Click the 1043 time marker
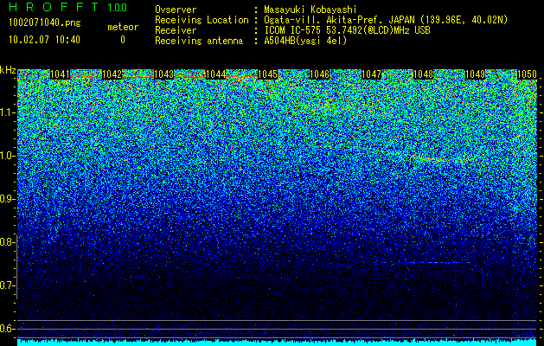The width and height of the screenshot is (544, 346). pyautogui.click(x=163, y=74)
